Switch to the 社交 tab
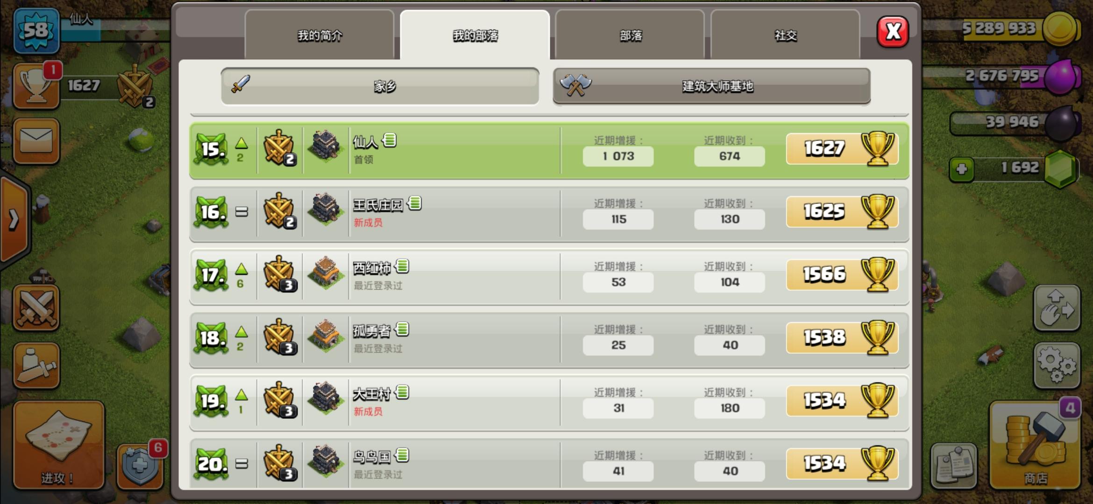 click(x=785, y=35)
